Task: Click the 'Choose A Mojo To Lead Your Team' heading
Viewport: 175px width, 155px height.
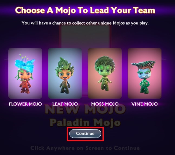Action: coord(85,10)
